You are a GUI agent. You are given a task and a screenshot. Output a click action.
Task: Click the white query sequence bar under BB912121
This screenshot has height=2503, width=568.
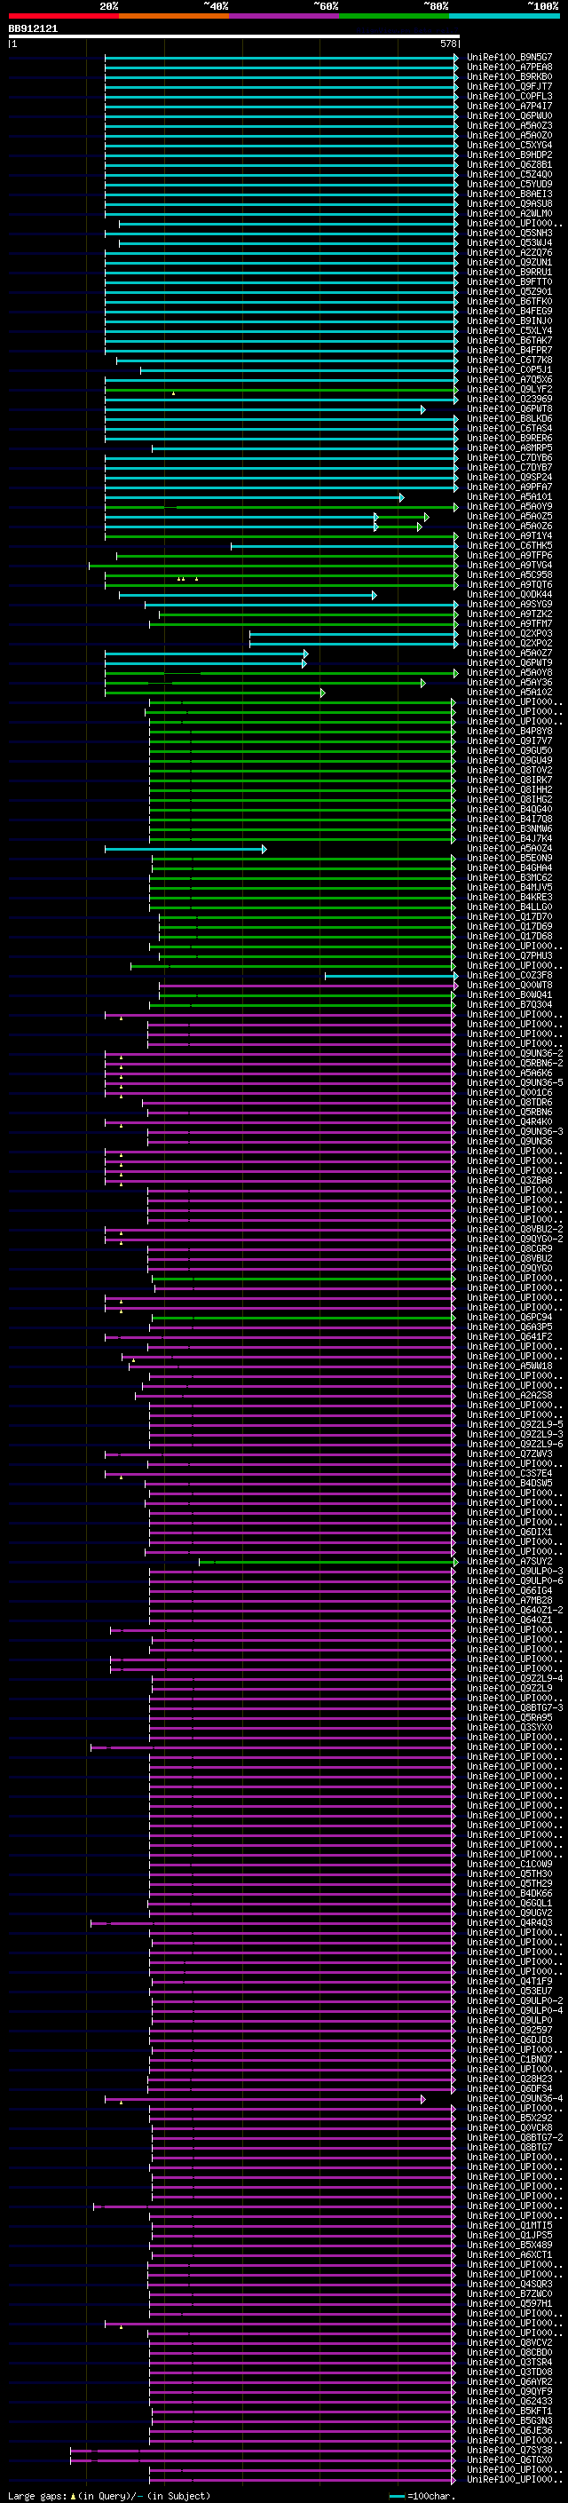(234, 36)
